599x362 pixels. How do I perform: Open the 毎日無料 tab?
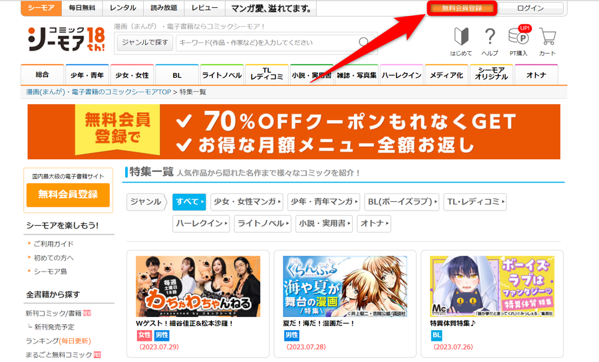point(82,8)
